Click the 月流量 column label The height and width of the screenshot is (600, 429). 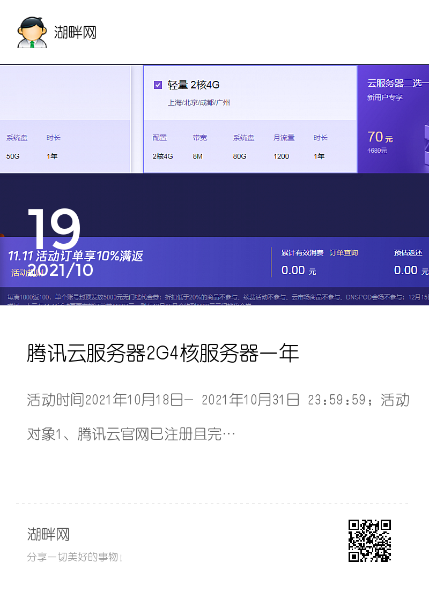(284, 138)
